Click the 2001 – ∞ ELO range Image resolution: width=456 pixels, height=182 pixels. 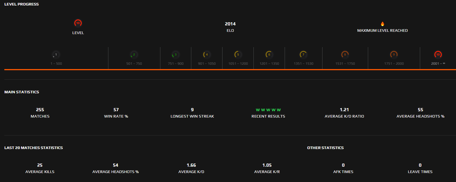click(438, 63)
